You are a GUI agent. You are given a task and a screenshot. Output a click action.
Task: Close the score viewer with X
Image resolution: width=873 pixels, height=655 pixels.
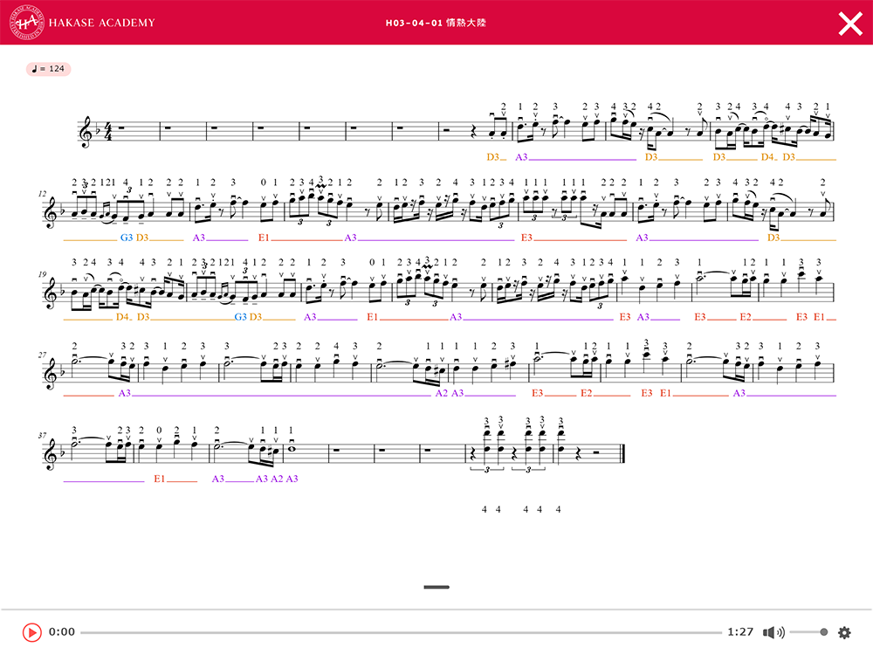pos(850,24)
